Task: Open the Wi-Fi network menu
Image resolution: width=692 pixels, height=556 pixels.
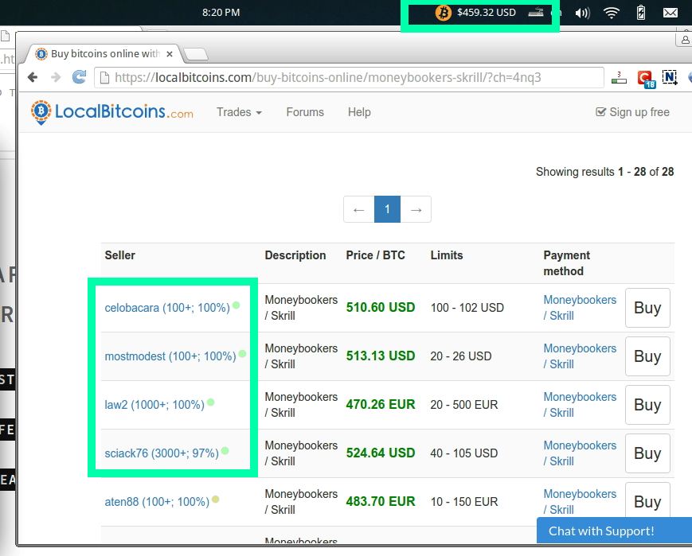Action: tap(612, 14)
